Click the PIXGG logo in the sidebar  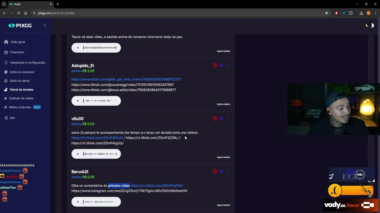pos(20,25)
